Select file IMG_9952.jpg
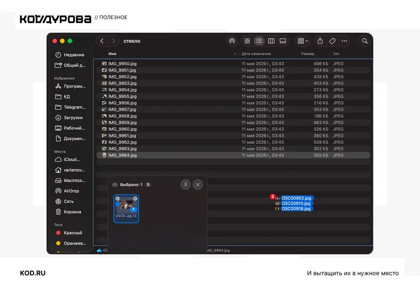Image resolution: width=420 pixels, height=287 pixels. click(233, 77)
